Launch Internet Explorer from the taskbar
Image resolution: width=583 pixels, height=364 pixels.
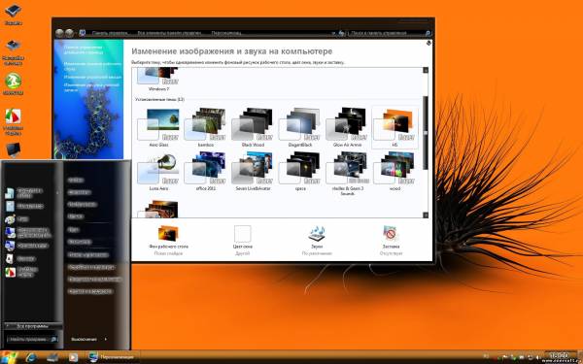point(31,357)
